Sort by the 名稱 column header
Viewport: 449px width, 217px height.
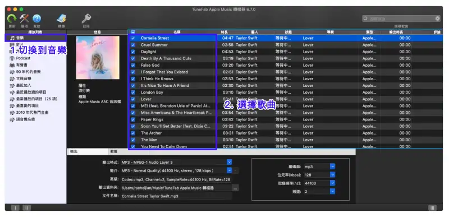(177, 32)
